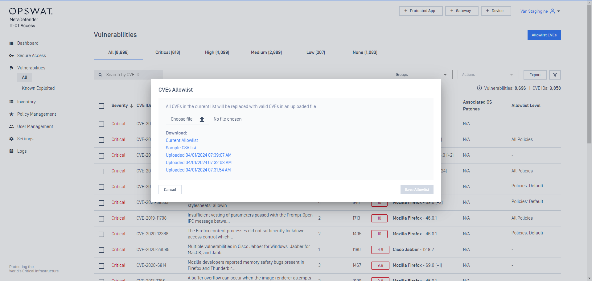The height and width of the screenshot is (281, 592).
Task: Click the Inventory list icon
Action: 11,102
